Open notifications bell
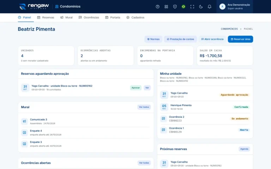Viewport: 271px width, 169px height. point(209,7)
